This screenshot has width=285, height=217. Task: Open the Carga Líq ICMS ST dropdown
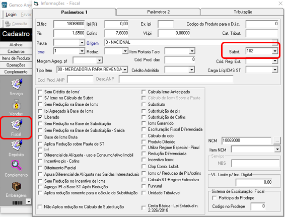(275, 69)
